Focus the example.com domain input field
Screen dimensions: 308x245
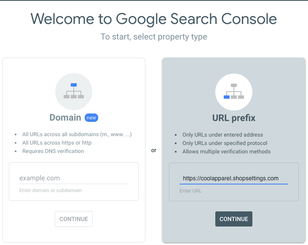pyautogui.click(x=74, y=178)
